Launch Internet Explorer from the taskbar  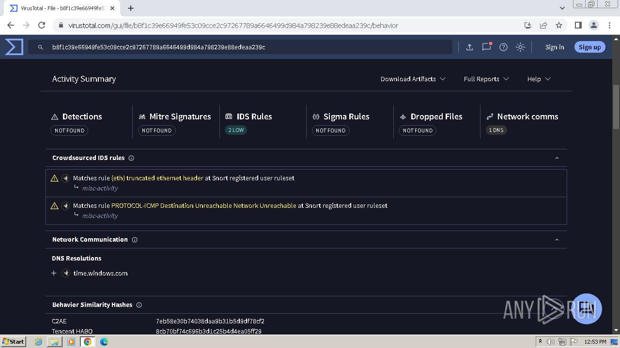pos(39,342)
